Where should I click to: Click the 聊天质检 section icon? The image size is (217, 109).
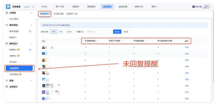tap(7, 25)
